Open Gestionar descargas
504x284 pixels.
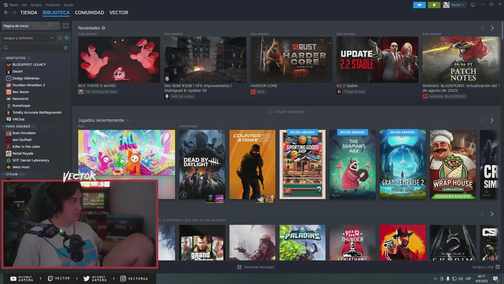click(256, 267)
